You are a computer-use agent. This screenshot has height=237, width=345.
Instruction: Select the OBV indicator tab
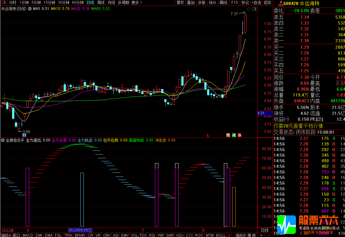107,235
